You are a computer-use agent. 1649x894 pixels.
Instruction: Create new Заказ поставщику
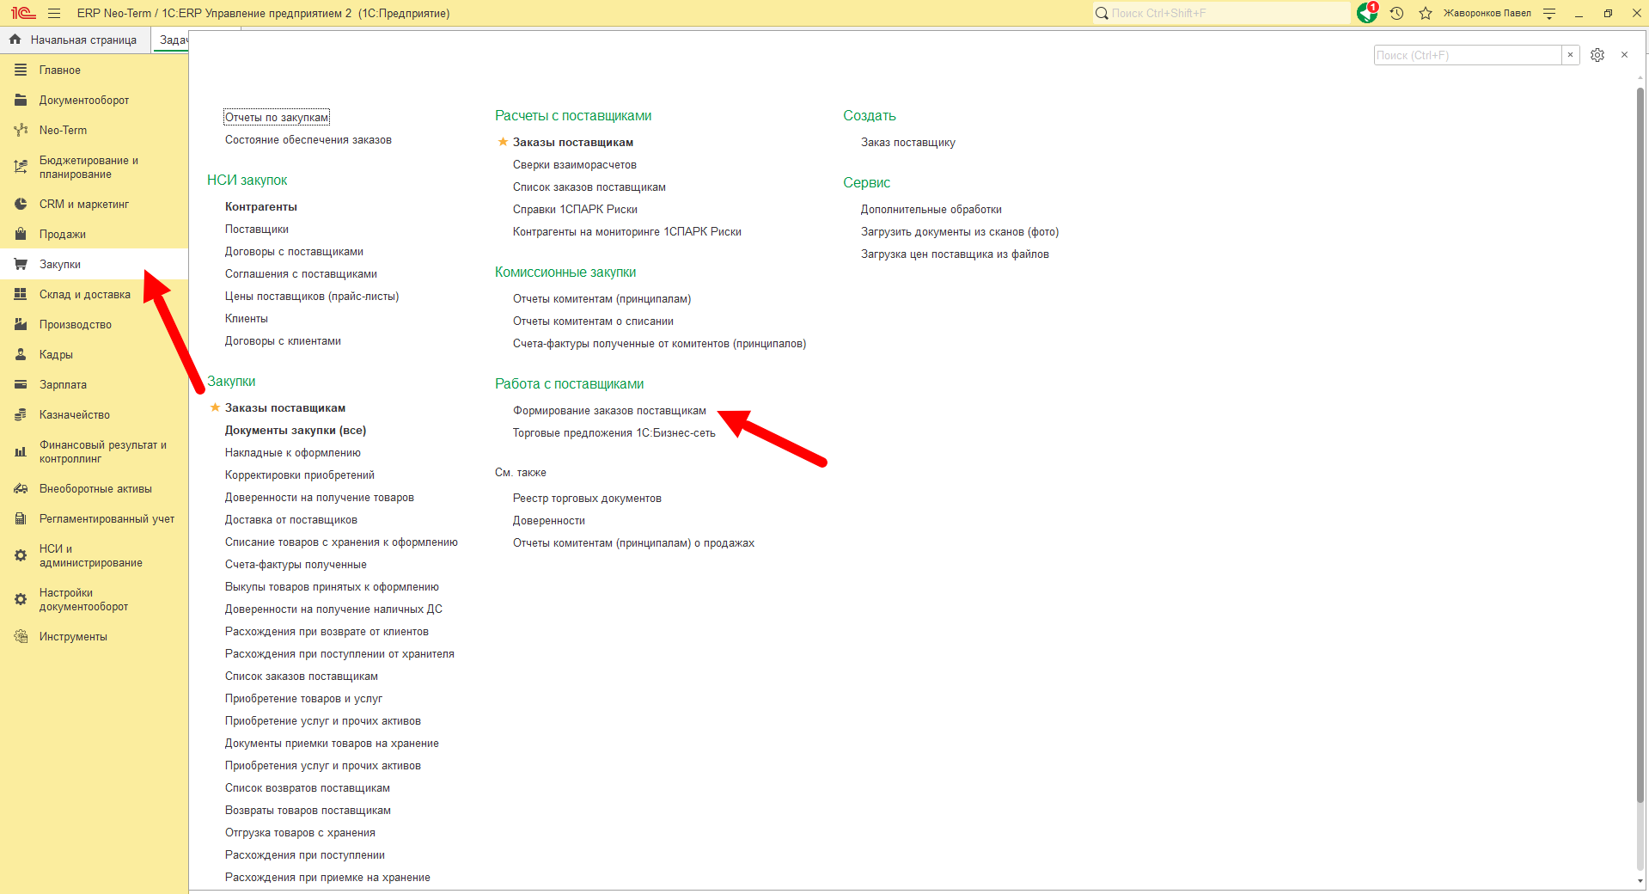point(908,143)
